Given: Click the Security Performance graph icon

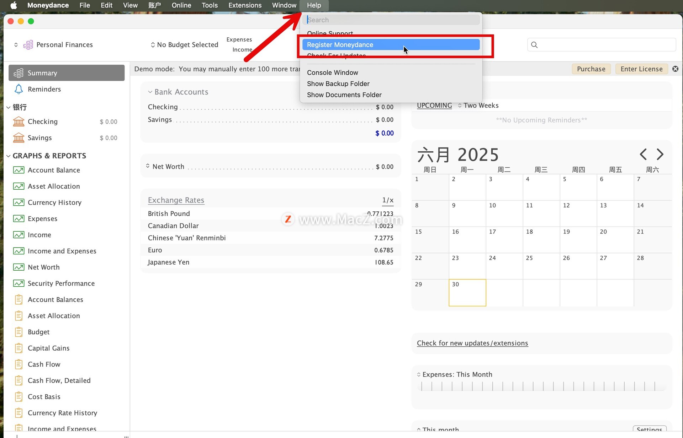Looking at the screenshot, I should coord(18,283).
